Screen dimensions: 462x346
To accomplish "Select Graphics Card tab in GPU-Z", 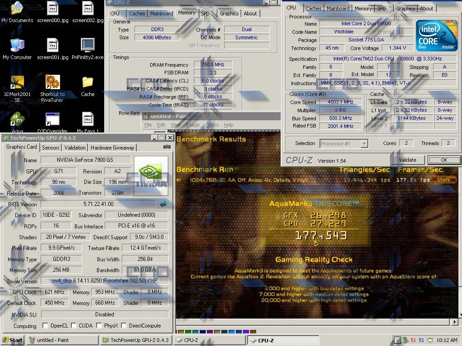I will pyautogui.click(x=22, y=147).
